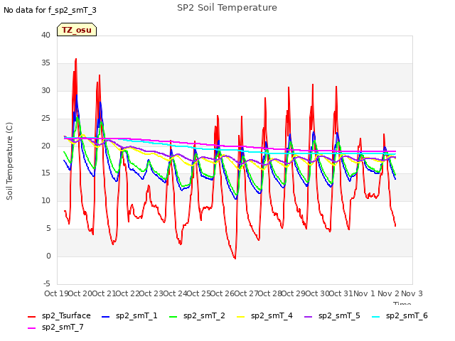Select the sp2_smT_2 legend label
455x341 pixels.
pyautogui.click(x=204, y=315)
